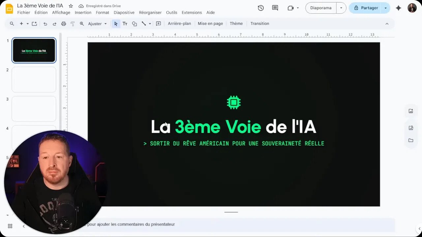Select the shape insertion tool
Viewport: 422px width, 237px height.
(x=134, y=23)
